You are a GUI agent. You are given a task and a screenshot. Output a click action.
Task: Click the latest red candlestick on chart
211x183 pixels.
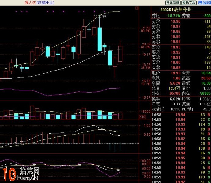pyautogui.click(x=120, y=54)
